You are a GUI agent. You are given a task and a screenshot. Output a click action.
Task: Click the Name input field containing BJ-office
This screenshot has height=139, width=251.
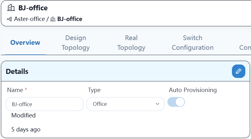tap(44, 104)
